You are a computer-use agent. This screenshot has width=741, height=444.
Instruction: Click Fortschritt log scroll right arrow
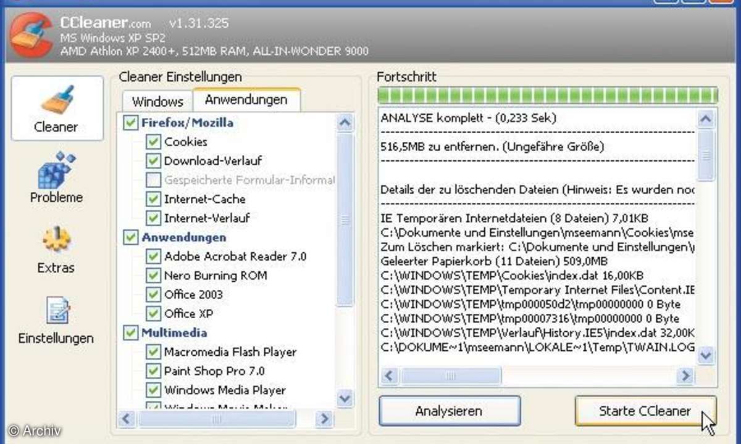685,376
